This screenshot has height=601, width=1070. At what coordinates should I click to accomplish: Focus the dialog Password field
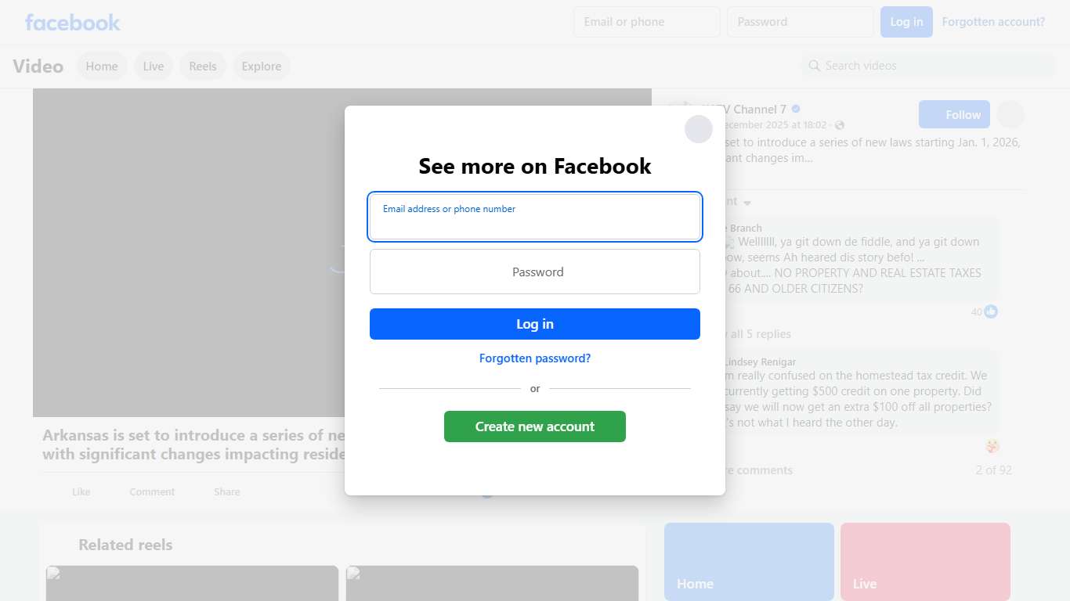pos(535,272)
